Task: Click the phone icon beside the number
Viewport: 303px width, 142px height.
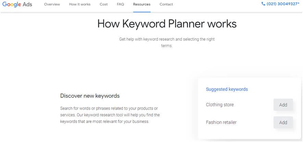Action: click(x=263, y=4)
